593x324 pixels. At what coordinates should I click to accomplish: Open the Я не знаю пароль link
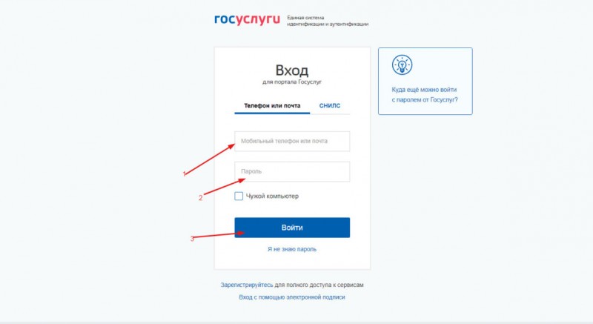tap(292, 249)
